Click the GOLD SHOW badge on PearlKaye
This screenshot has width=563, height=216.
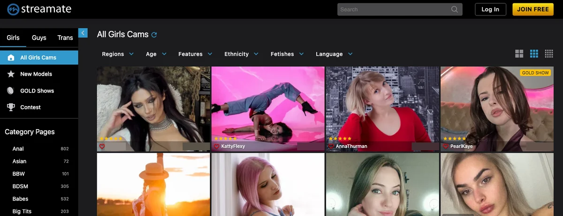pos(535,73)
